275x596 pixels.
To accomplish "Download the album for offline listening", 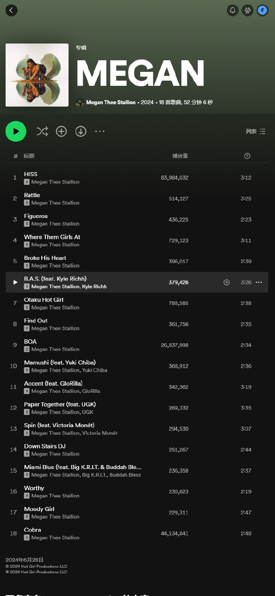I will (x=81, y=131).
